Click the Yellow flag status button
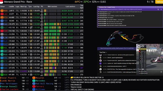Viewport: 163px width, 91px height. point(159,2)
